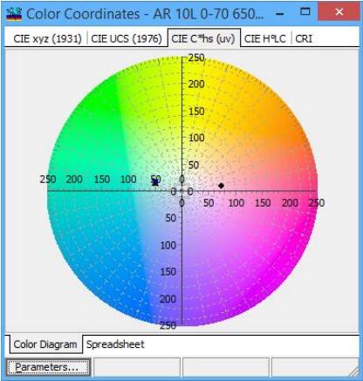Click the Color Coordinates app icon in title bar
The width and height of the screenshot is (363, 381).
point(14,14)
